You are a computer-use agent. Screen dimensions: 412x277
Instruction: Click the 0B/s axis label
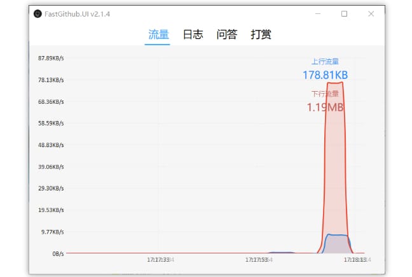tap(58, 254)
